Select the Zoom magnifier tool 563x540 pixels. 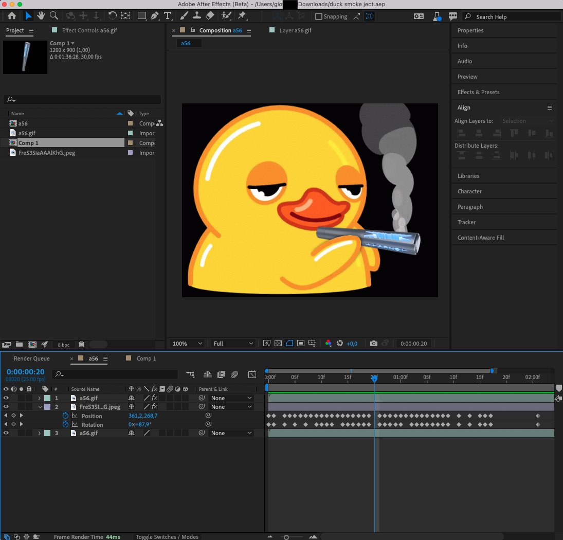pos(54,16)
